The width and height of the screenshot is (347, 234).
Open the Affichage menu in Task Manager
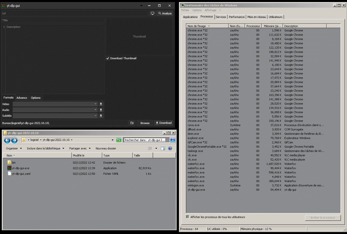pos(210,10)
